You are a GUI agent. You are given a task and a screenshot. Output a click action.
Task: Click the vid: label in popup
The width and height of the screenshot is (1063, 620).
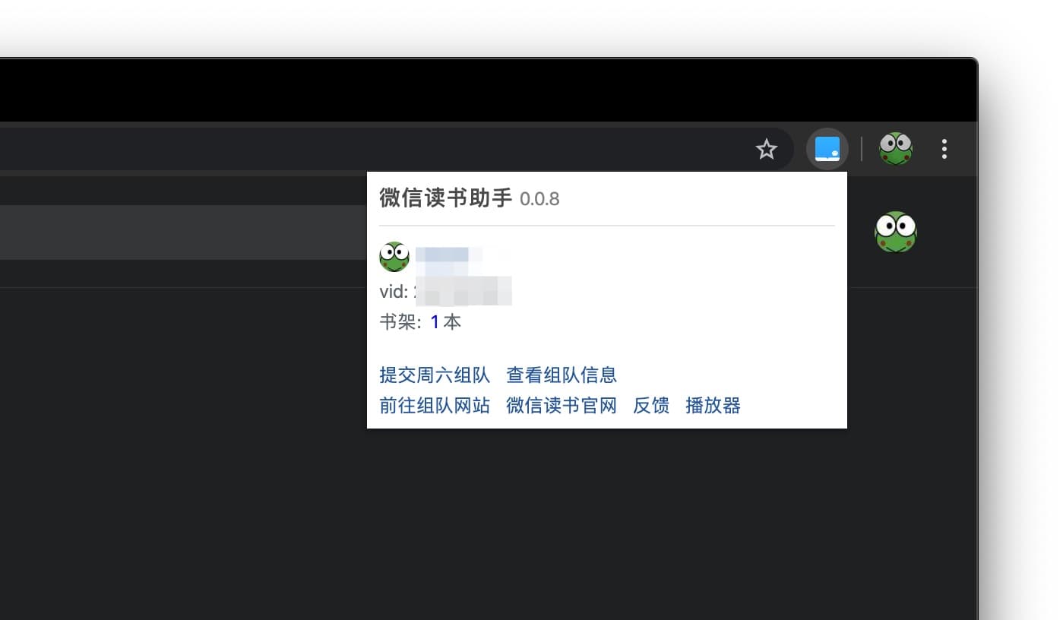(394, 292)
